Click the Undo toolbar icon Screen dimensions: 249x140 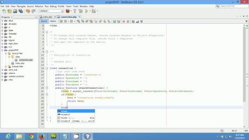(28, 11)
